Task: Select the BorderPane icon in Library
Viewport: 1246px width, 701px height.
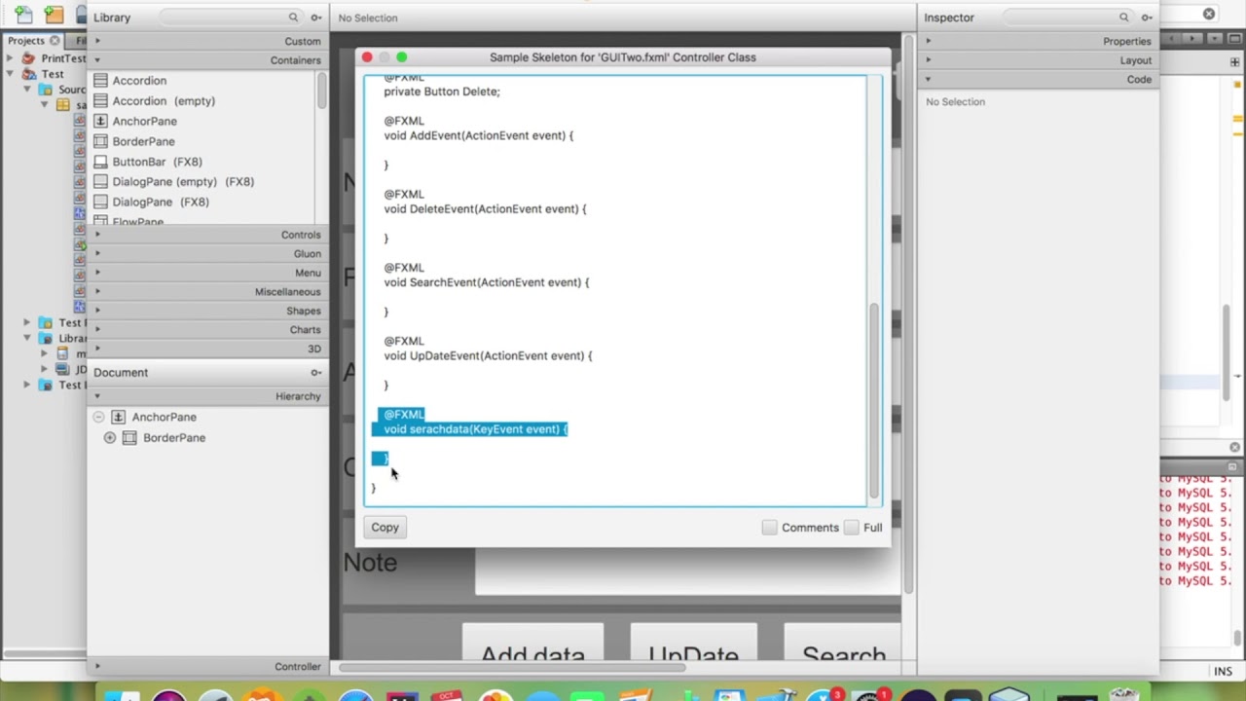Action: pos(100,142)
